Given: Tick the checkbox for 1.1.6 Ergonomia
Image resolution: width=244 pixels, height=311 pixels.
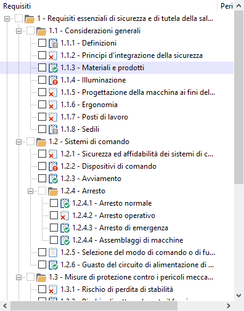Looking at the screenshot, I should (x=42, y=105).
